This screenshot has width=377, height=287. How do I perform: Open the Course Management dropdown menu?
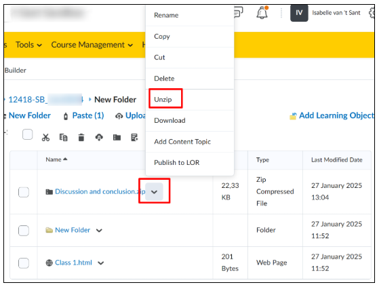[x=92, y=45]
